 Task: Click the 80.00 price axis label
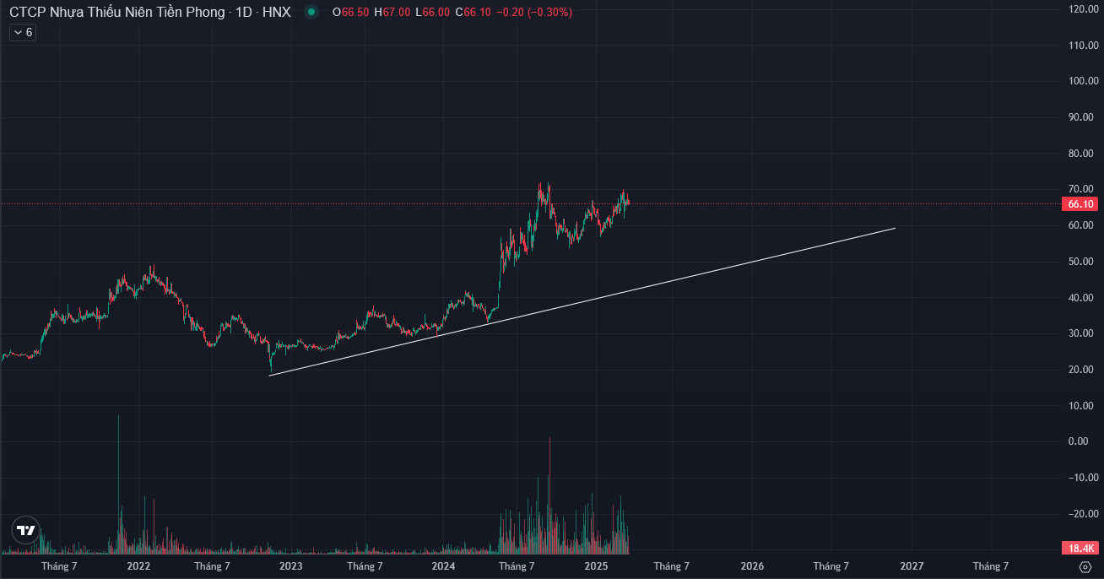tap(1081, 154)
